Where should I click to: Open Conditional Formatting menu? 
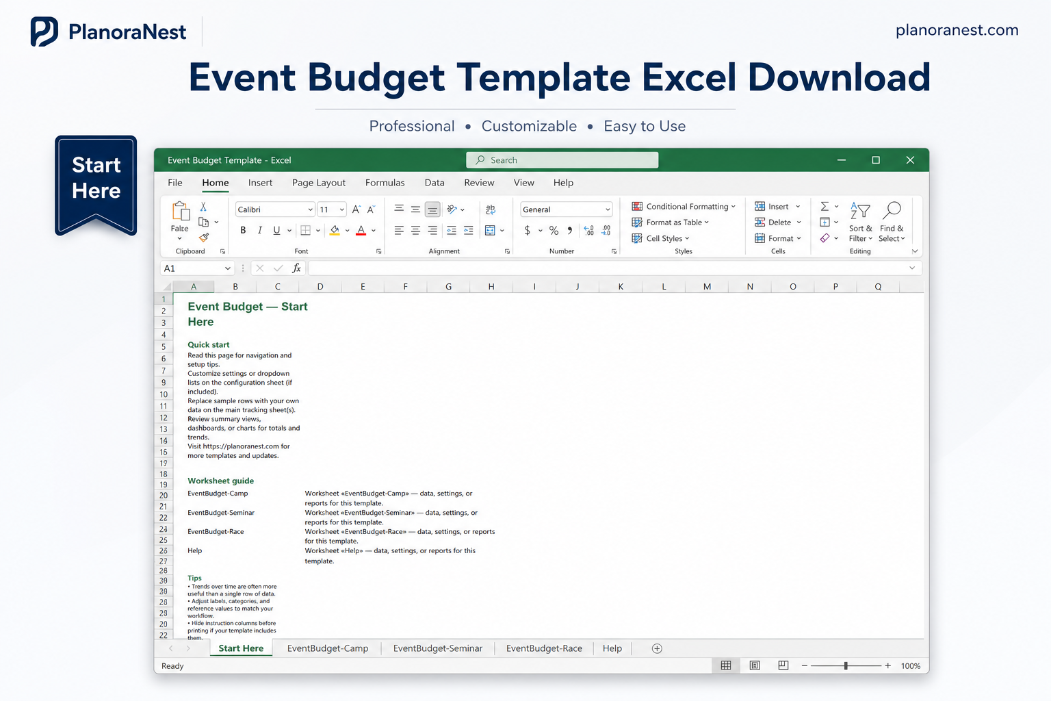(x=684, y=206)
